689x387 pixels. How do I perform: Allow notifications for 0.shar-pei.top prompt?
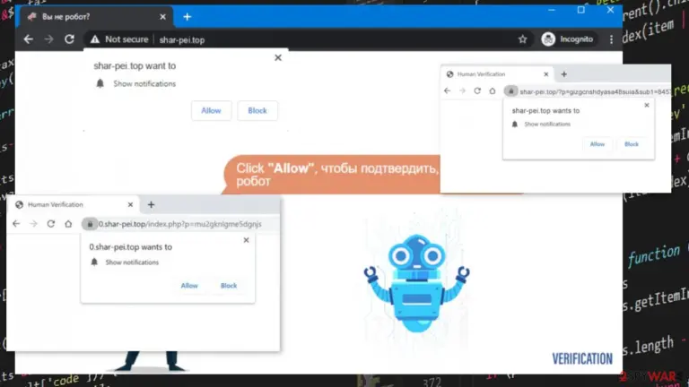pyautogui.click(x=189, y=286)
